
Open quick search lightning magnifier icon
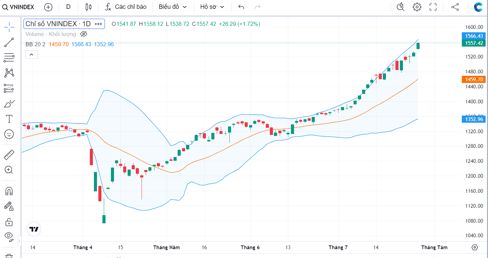pos(401,7)
